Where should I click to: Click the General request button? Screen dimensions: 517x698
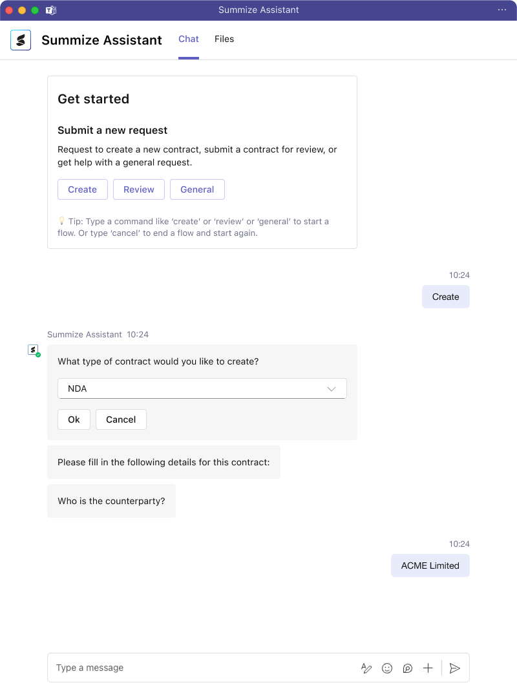click(197, 189)
